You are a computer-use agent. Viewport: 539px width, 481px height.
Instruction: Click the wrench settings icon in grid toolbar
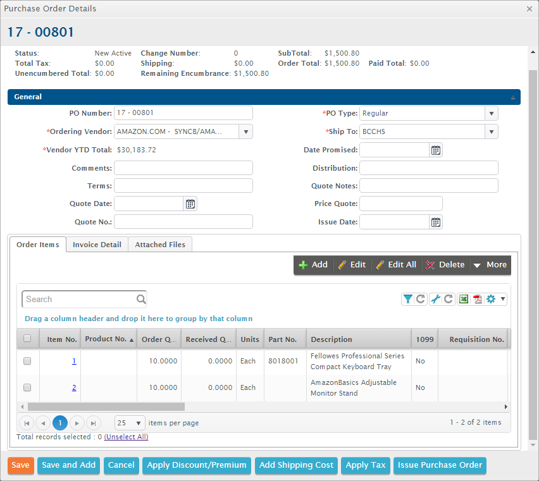click(435, 299)
